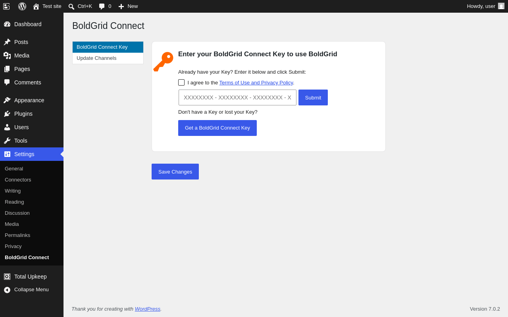This screenshot has width=508, height=317.
Task: Open Terms of Use and Privacy Policy link
Action: (256, 83)
